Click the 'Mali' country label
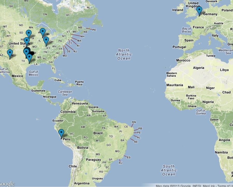The width and height of the screenshot is (233, 187). click(191, 87)
